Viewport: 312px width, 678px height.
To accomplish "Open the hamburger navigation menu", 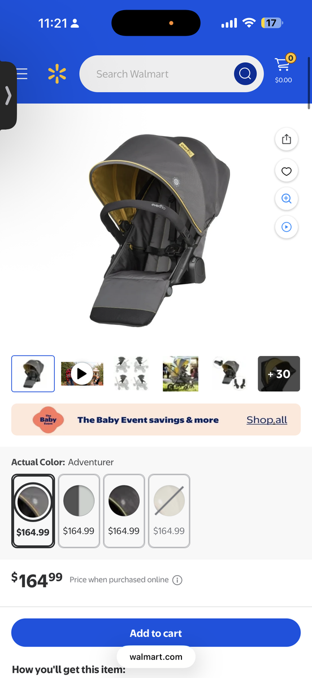I will click(x=22, y=74).
